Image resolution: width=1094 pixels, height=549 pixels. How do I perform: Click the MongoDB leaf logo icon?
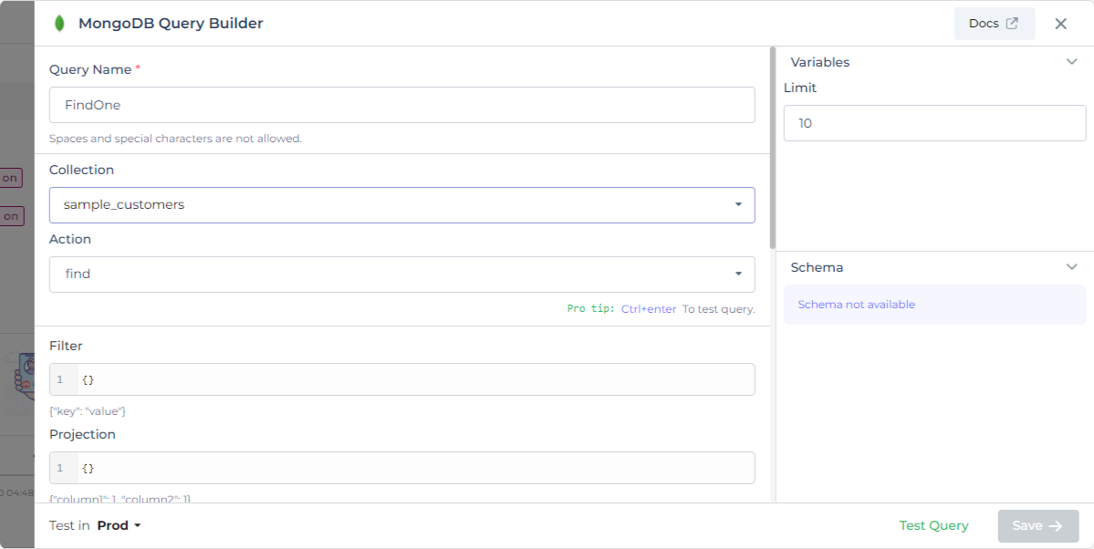pyautogui.click(x=59, y=24)
